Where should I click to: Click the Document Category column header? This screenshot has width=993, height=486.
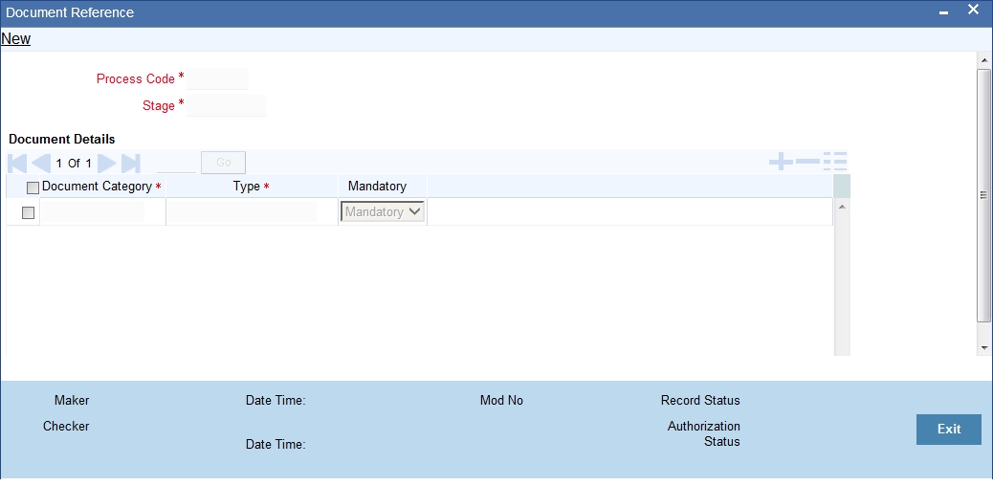coord(97,187)
